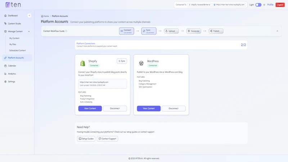Collapse the Manage Content section chevron
This screenshot has width=288, height=162.
point(29,31)
